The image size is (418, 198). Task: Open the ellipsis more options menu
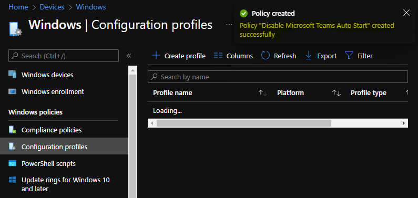tap(229, 25)
